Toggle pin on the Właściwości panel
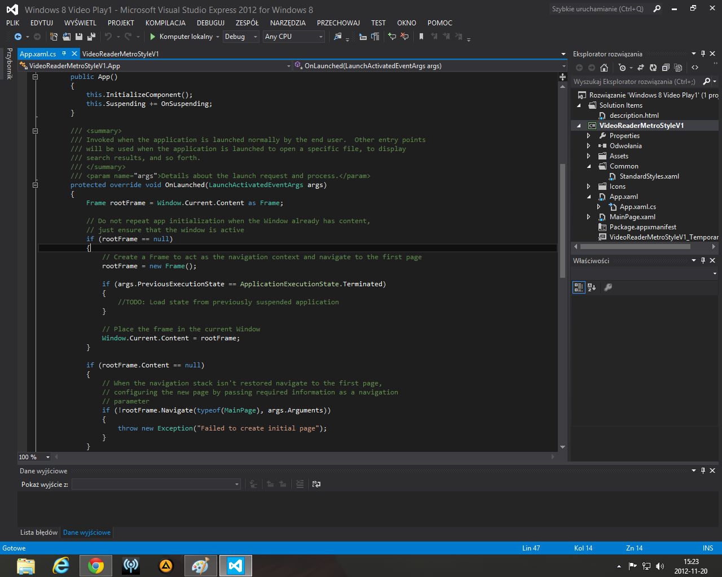 703,260
